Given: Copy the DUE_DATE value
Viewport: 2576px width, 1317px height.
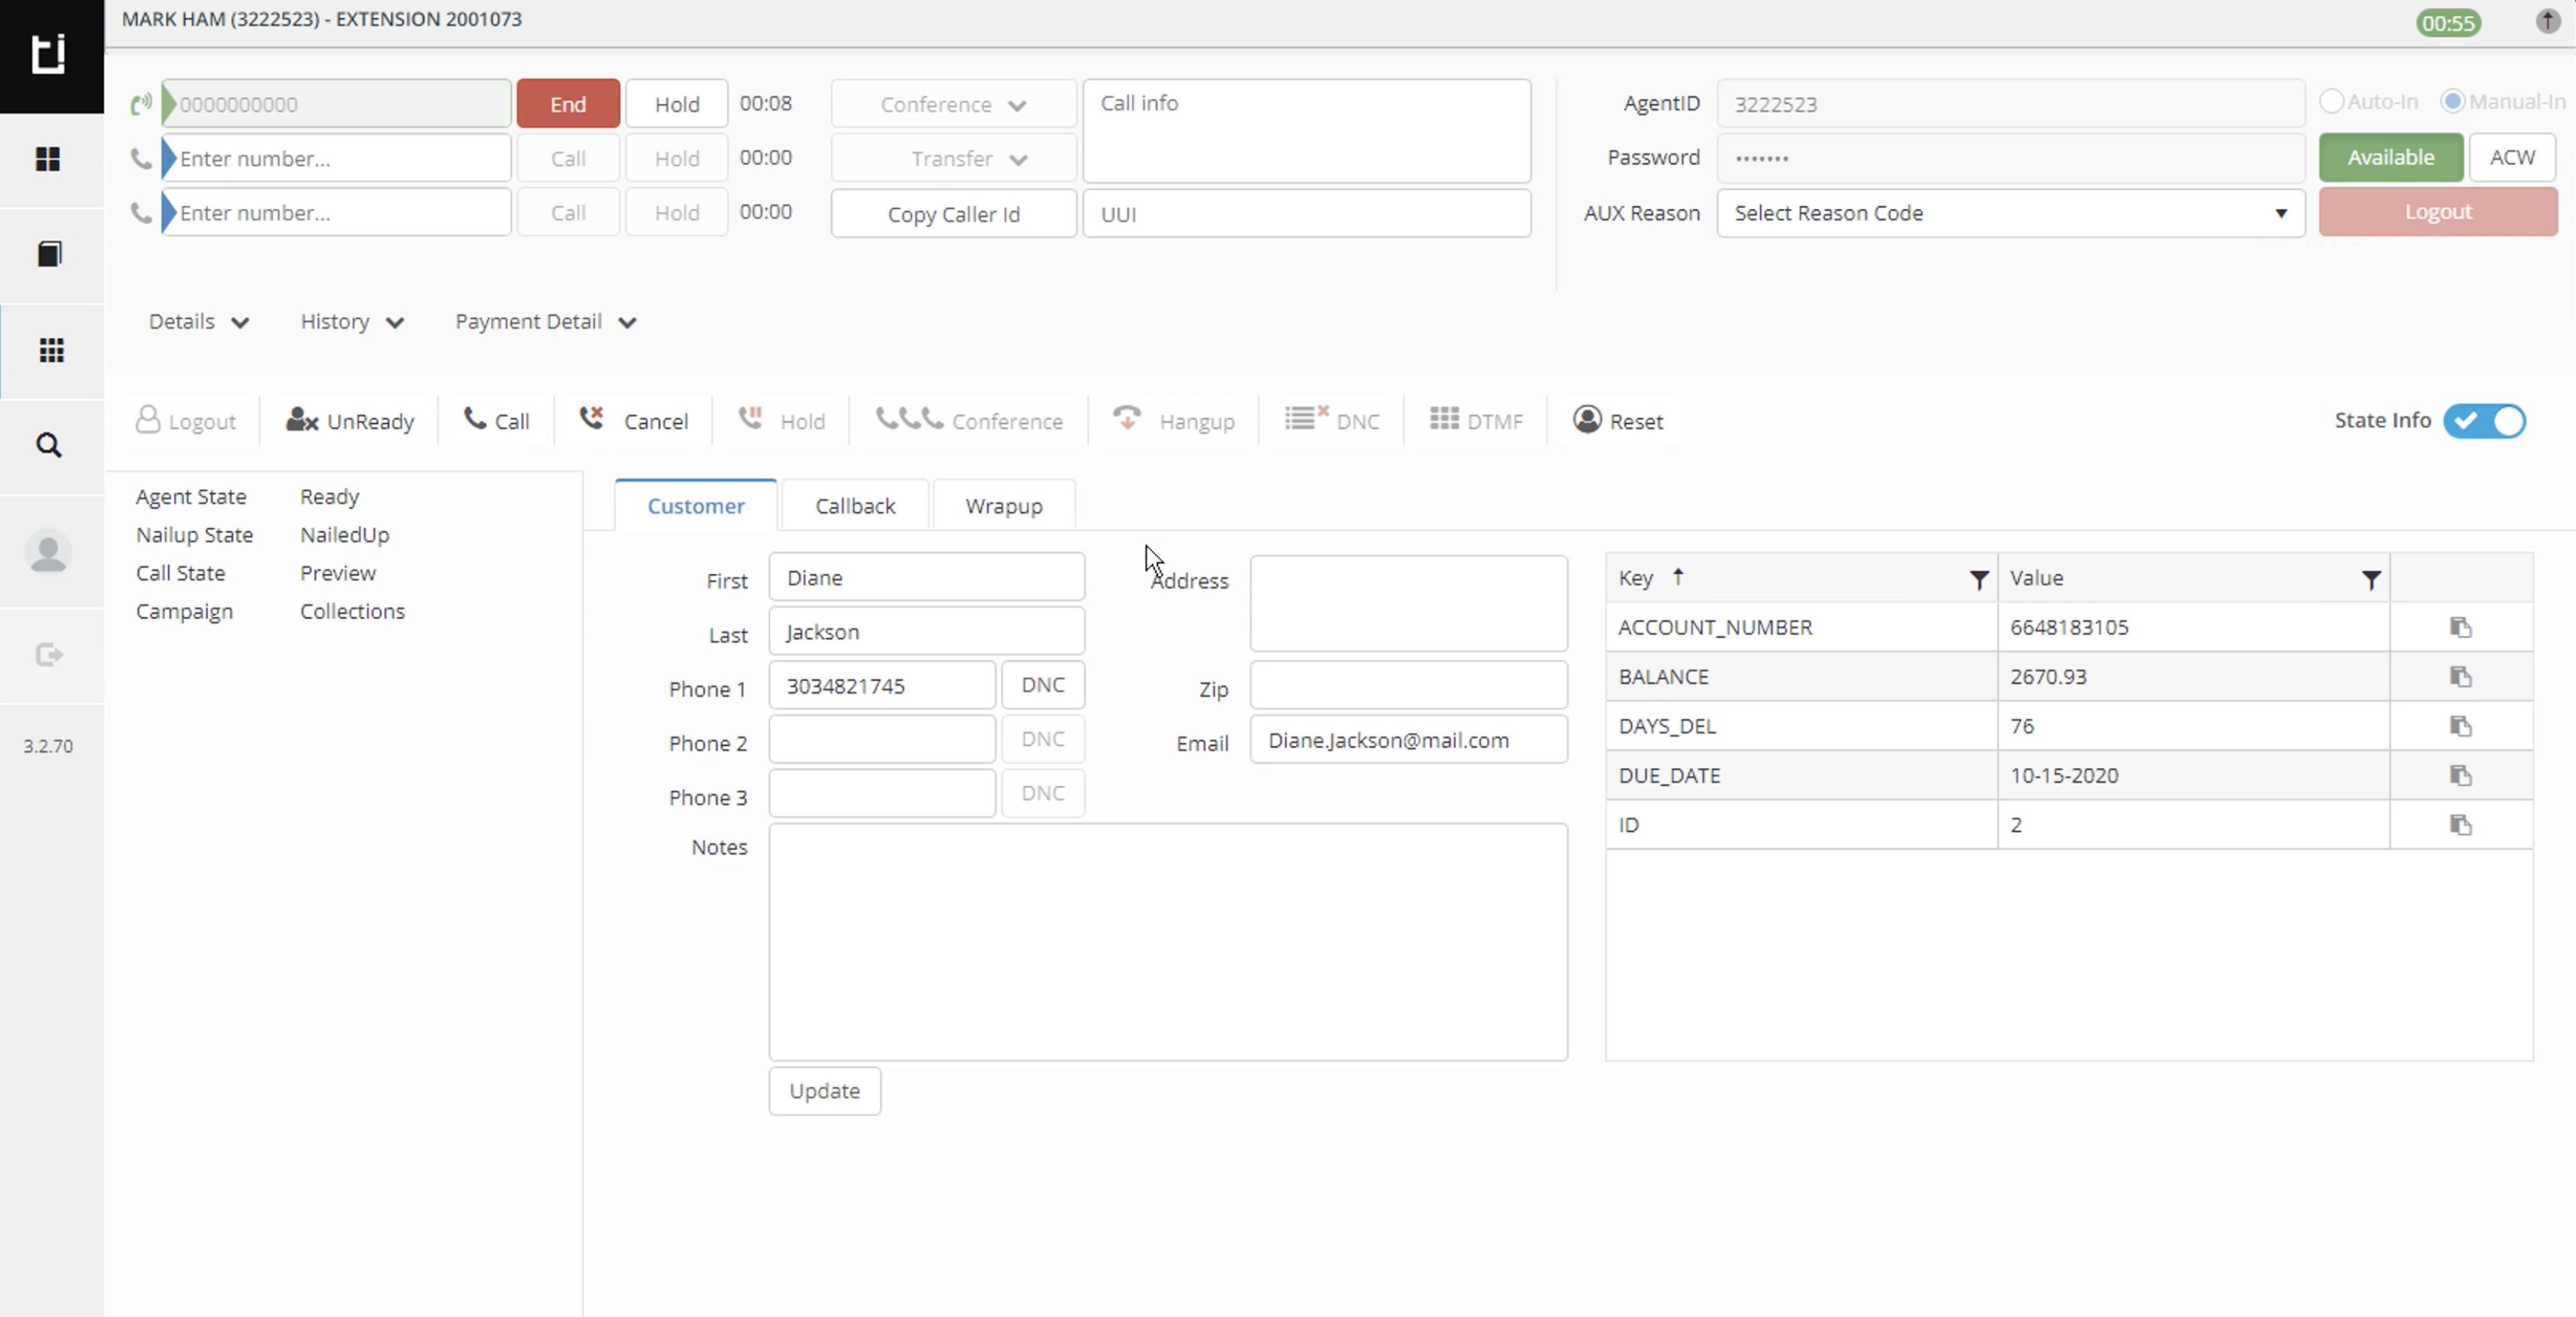Looking at the screenshot, I should [x=2461, y=775].
